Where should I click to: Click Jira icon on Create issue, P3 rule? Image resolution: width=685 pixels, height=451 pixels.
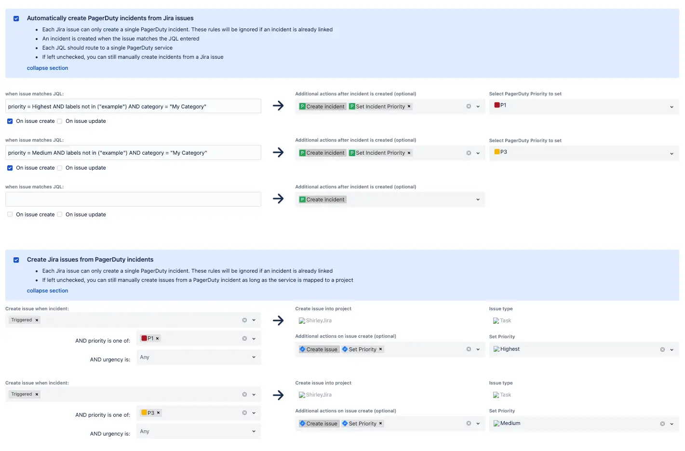click(302, 423)
